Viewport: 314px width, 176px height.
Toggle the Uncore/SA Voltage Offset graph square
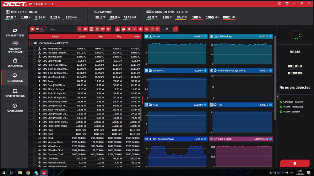[212, 71]
